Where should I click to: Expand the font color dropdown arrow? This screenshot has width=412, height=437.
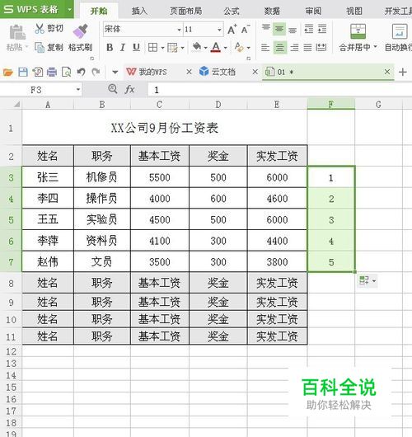(x=225, y=48)
